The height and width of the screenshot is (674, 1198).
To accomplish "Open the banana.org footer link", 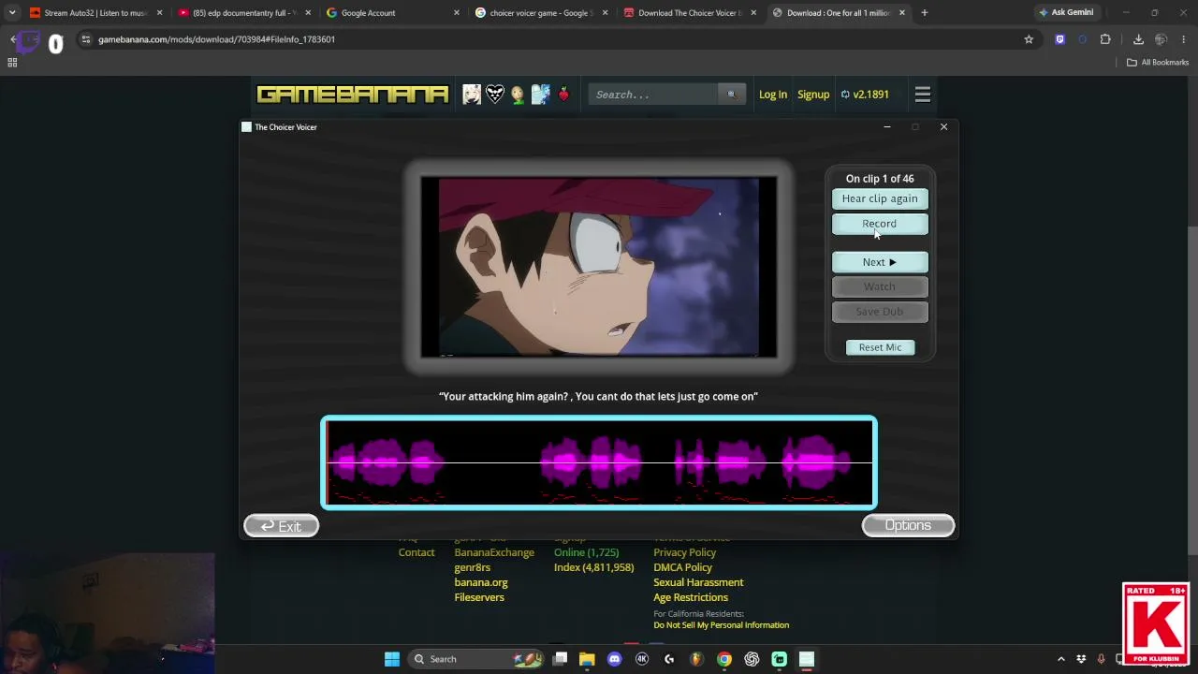I will point(481,582).
